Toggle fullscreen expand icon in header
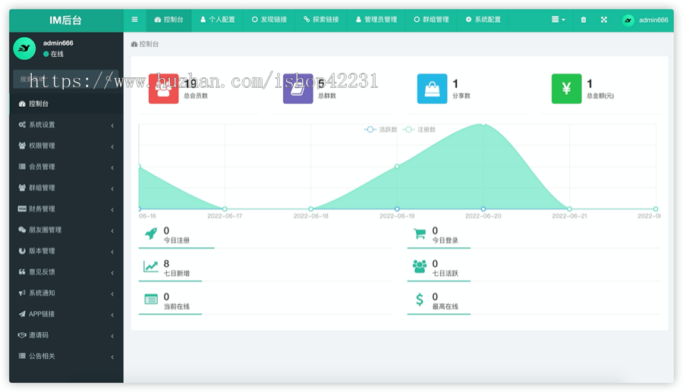 click(x=604, y=20)
